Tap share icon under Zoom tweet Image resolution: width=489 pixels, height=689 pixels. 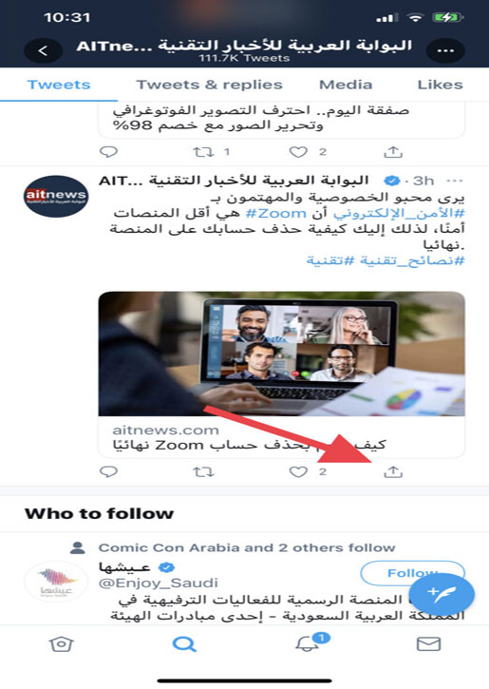click(x=393, y=472)
